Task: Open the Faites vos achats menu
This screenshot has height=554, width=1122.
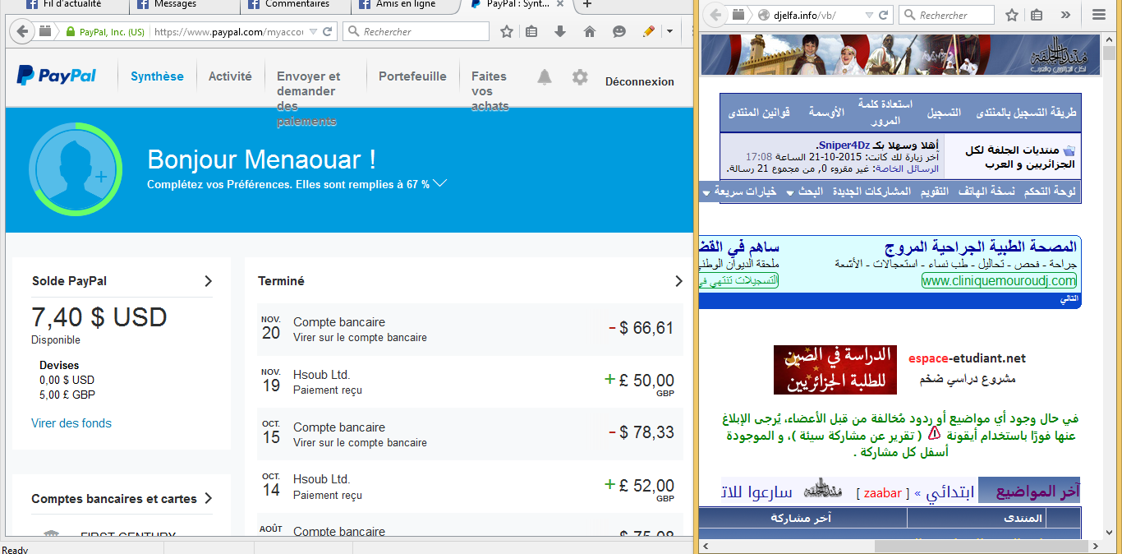Action: (490, 91)
